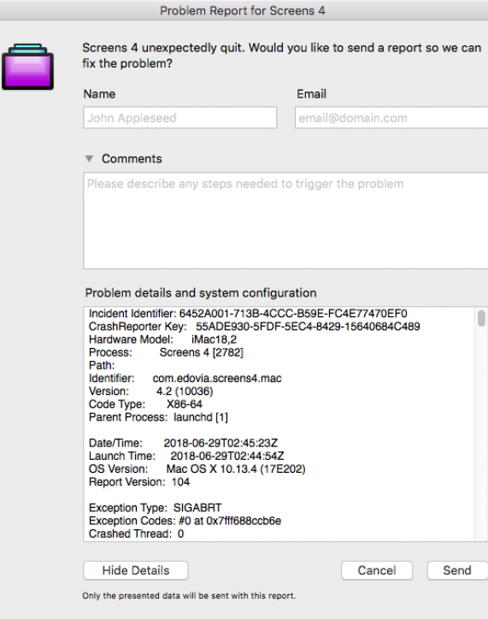Click the Report Version 104 line
The height and width of the screenshot is (619, 488).
pos(139,482)
